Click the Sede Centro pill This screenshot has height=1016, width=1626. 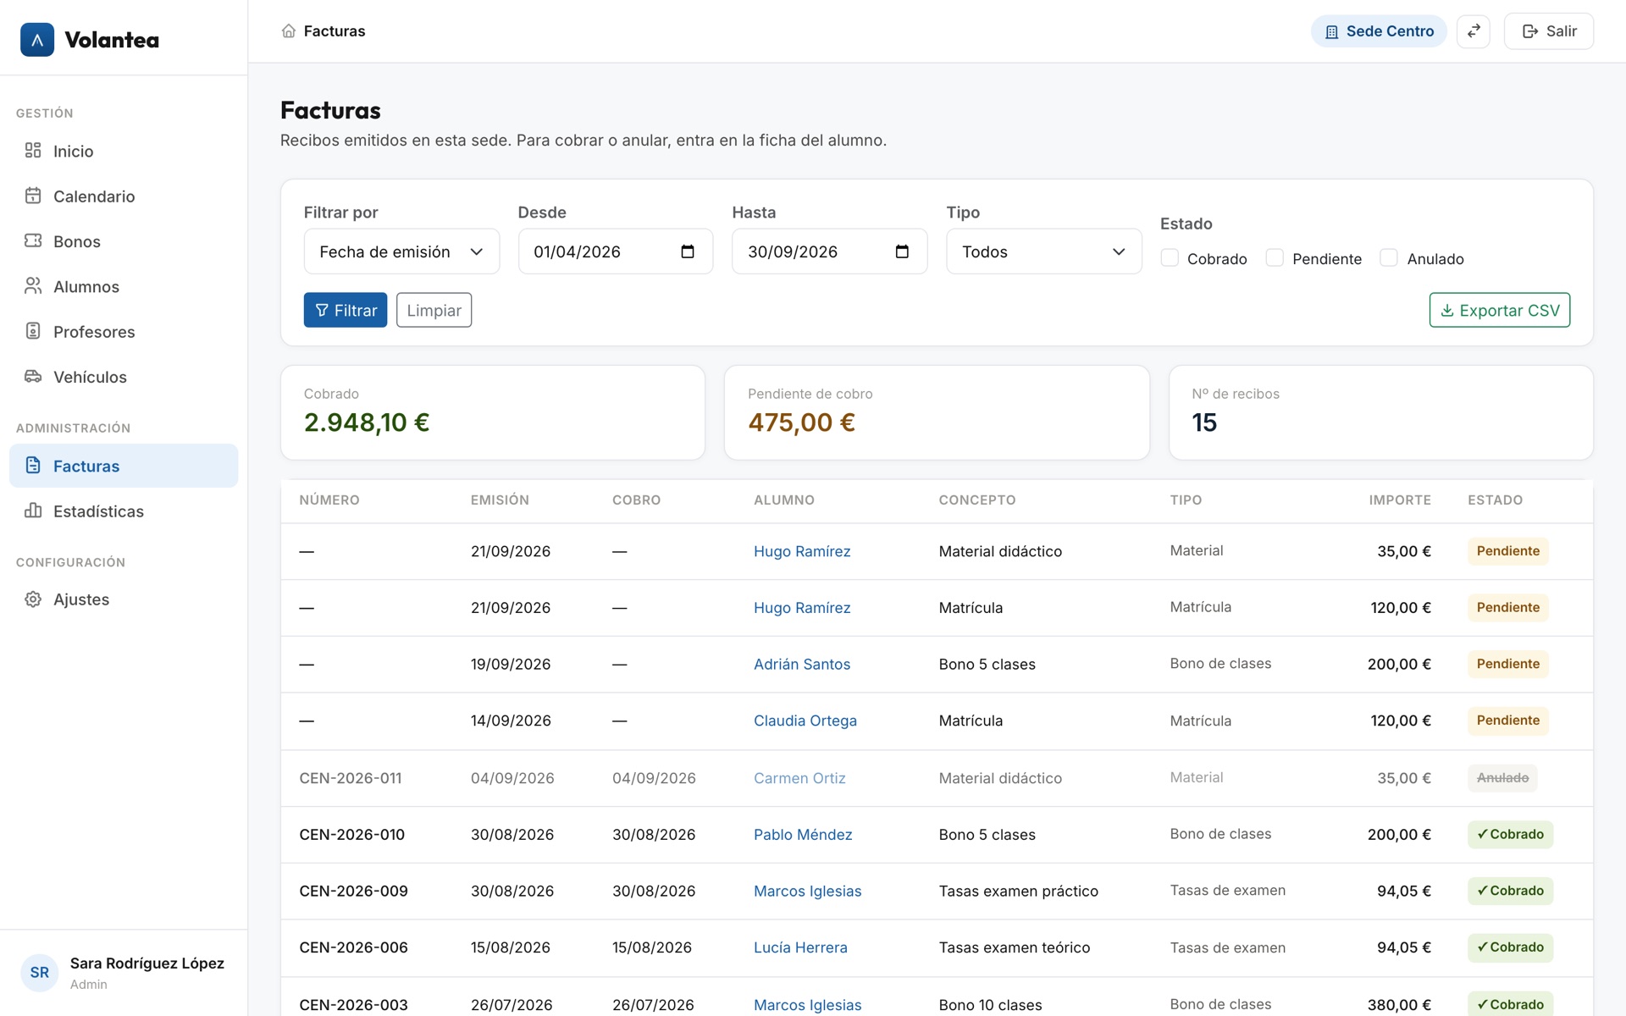pyautogui.click(x=1379, y=31)
